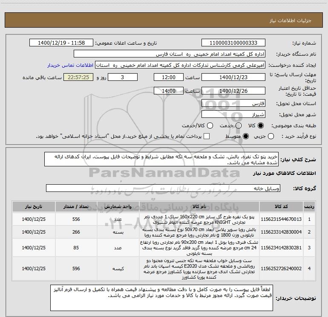Click the buyer organization name field
Screen dimensions: 328x317
170,54
